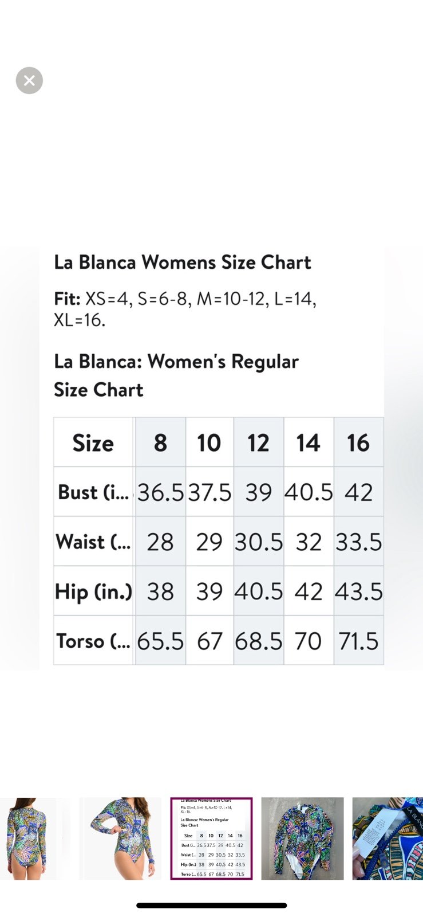
Task: Tap the size 12 column header
Action: [x=259, y=442]
